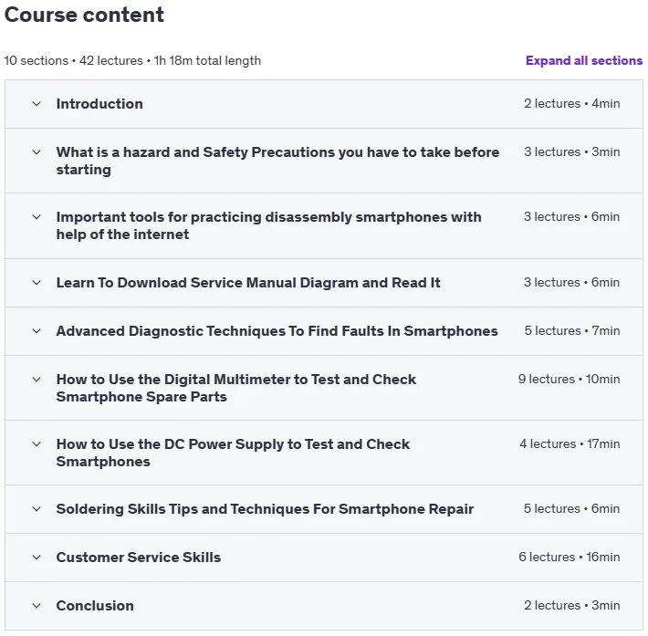
Task: Expand chevron next to Service Manual Diagram
Action: 37,283
